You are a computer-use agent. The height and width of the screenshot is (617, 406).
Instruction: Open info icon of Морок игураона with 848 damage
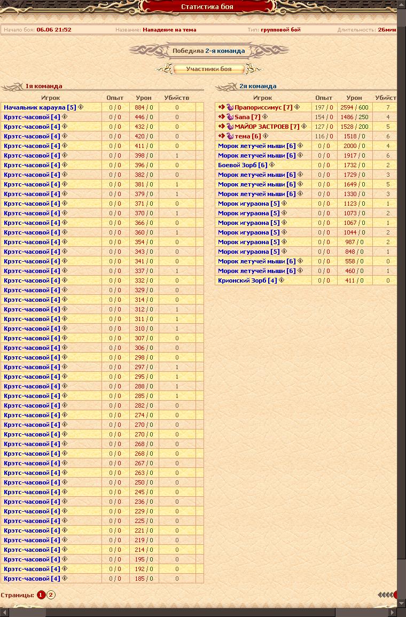284,252
